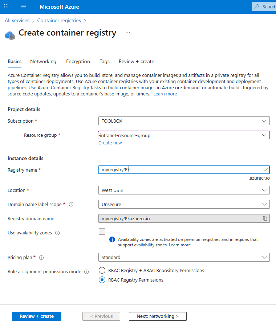276x324 pixels.
Task: Show info for Domain name label scope
Action: [71, 204]
